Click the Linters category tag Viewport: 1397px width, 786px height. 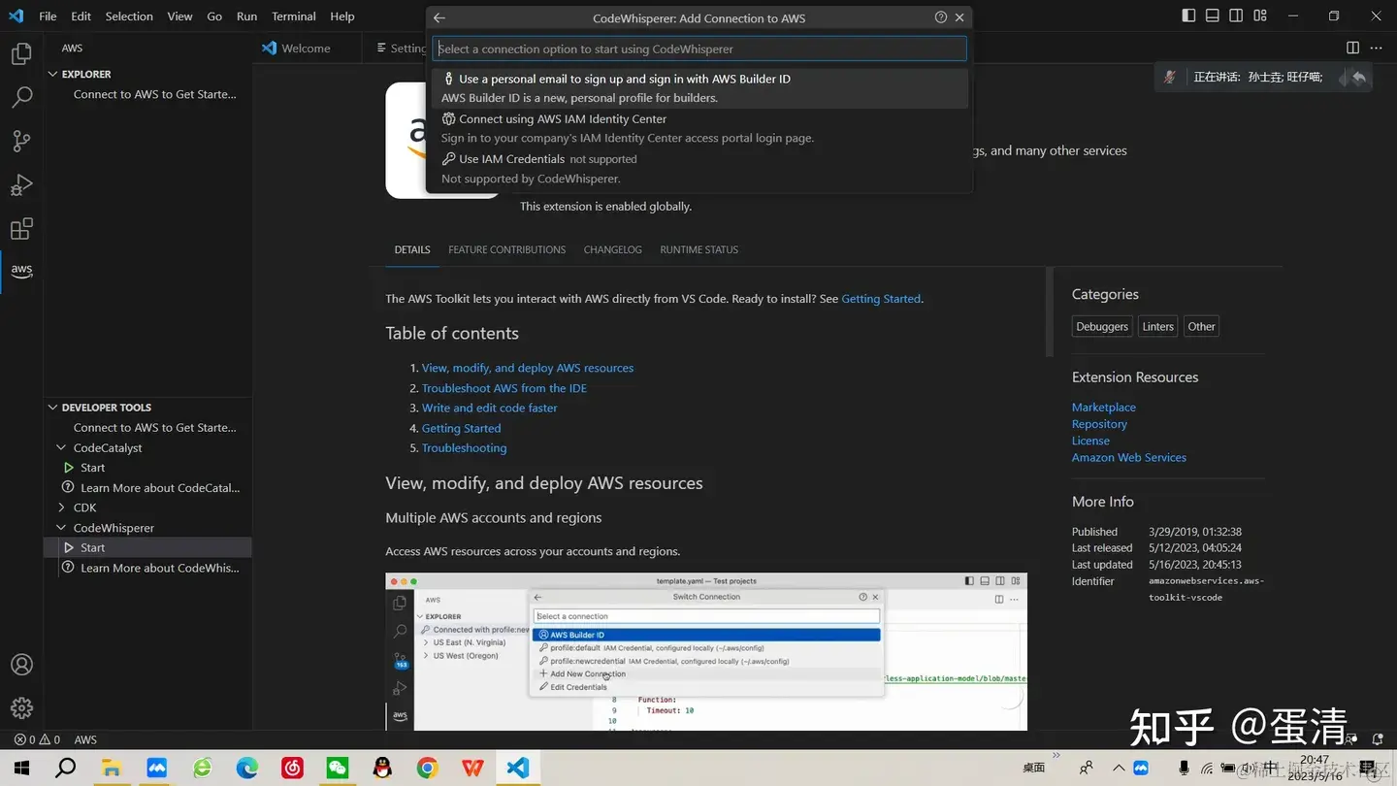[x=1157, y=327]
